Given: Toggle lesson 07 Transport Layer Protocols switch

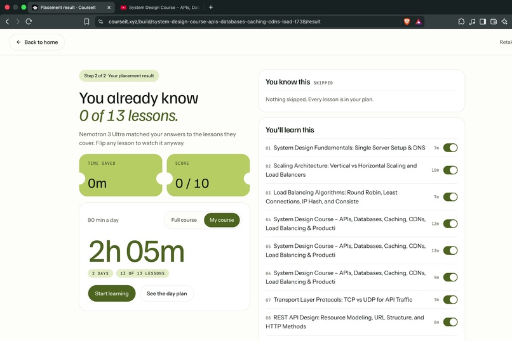Looking at the screenshot, I should pyautogui.click(x=450, y=300).
